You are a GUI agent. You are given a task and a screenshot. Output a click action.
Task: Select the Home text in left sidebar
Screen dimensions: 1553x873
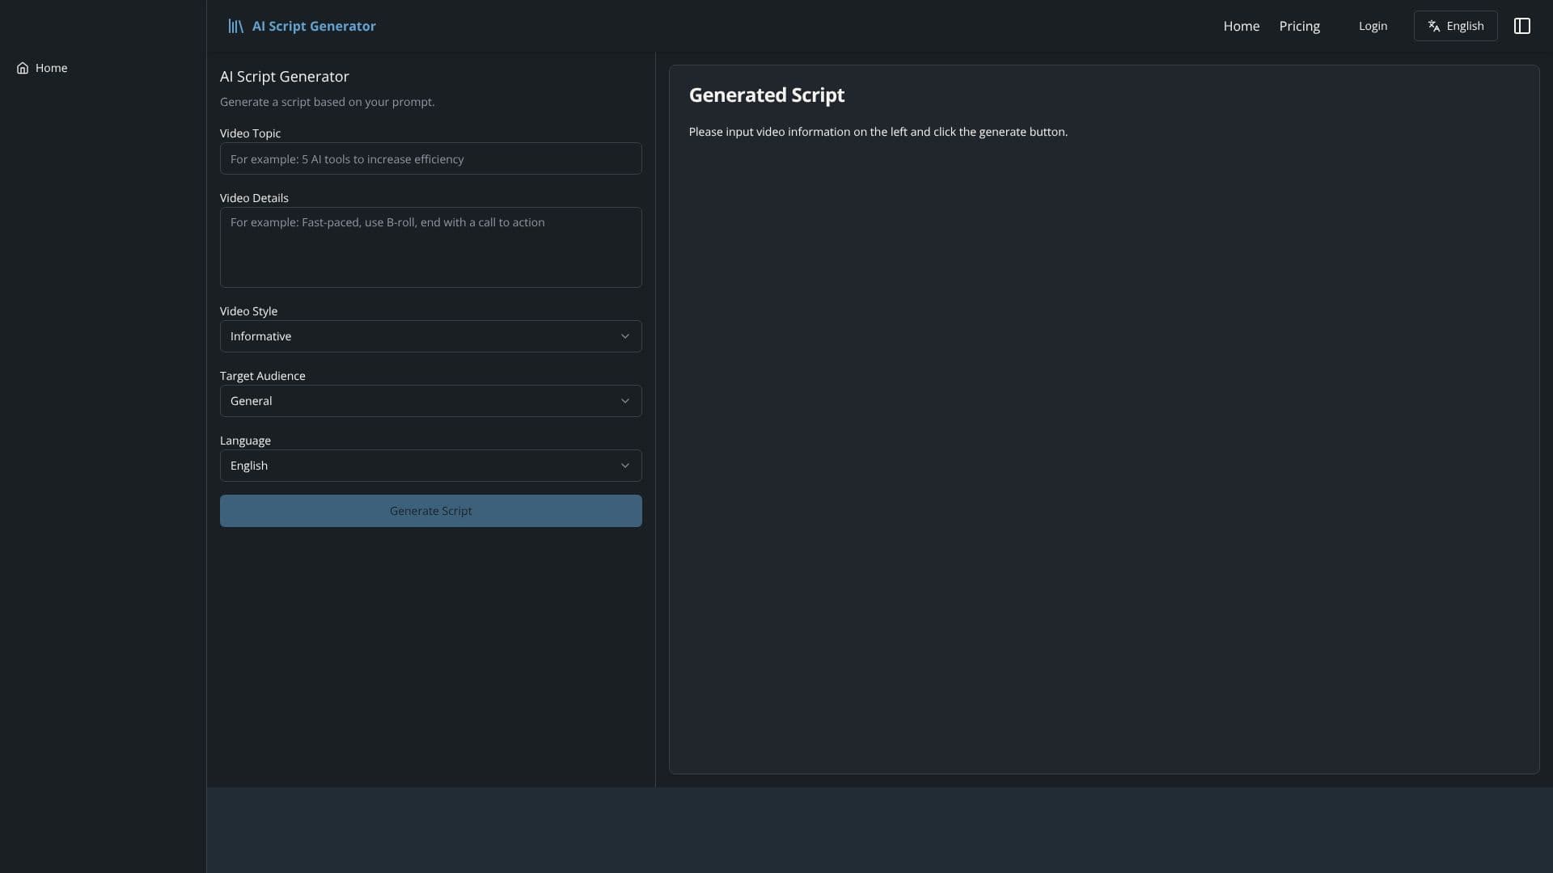coord(51,68)
